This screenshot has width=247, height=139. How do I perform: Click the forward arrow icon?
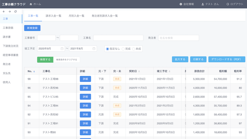pos(10,12)
